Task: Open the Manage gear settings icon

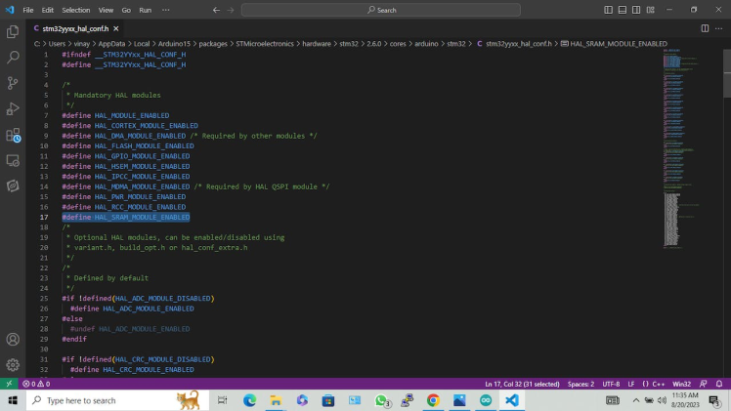Action: click(13, 364)
